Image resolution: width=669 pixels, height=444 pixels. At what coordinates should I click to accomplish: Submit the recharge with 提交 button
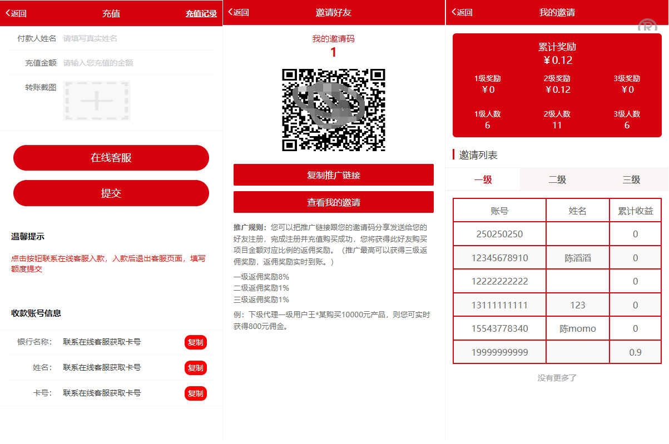coord(111,193)
